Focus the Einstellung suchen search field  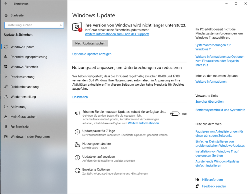[34, 25]
